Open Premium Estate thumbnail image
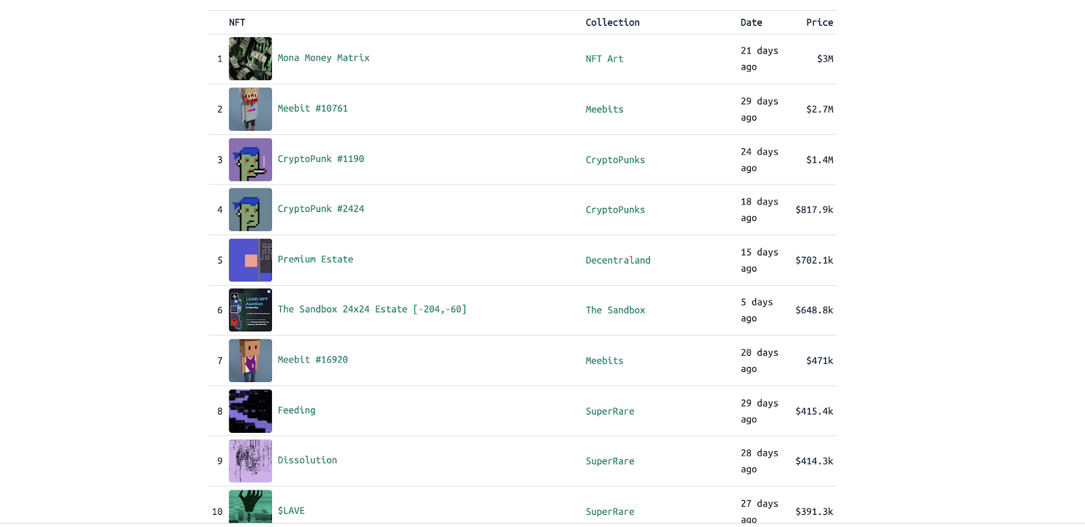 coord(250,260)
